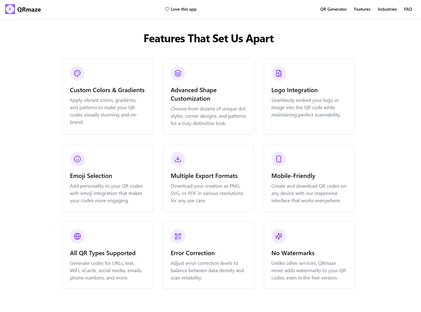Select the Error Correction card heading
The width and height of the screenshot is (421, 312).
coord(193,253)
